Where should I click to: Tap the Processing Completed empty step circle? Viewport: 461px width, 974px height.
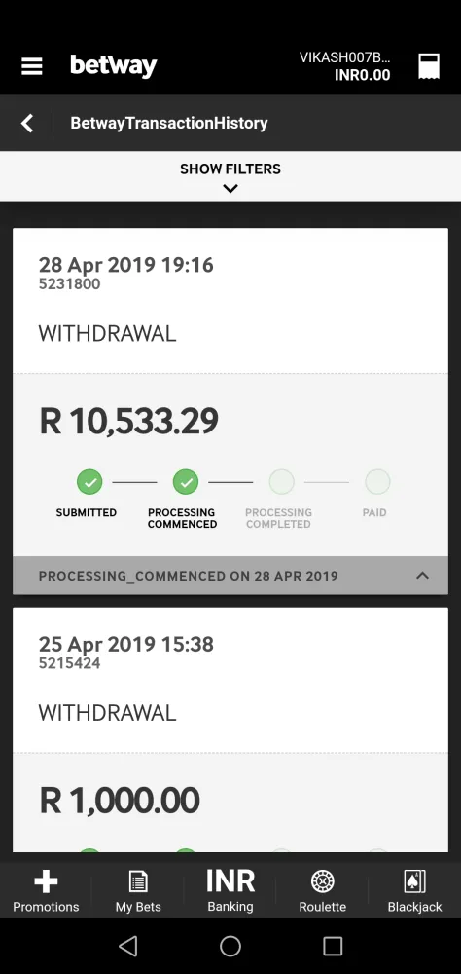(x=282, y=482)
